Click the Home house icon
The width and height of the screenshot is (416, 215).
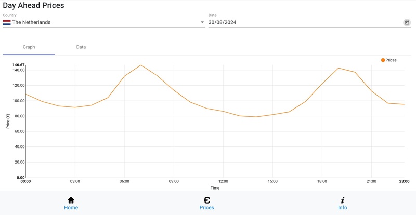[x=71, y=200]
